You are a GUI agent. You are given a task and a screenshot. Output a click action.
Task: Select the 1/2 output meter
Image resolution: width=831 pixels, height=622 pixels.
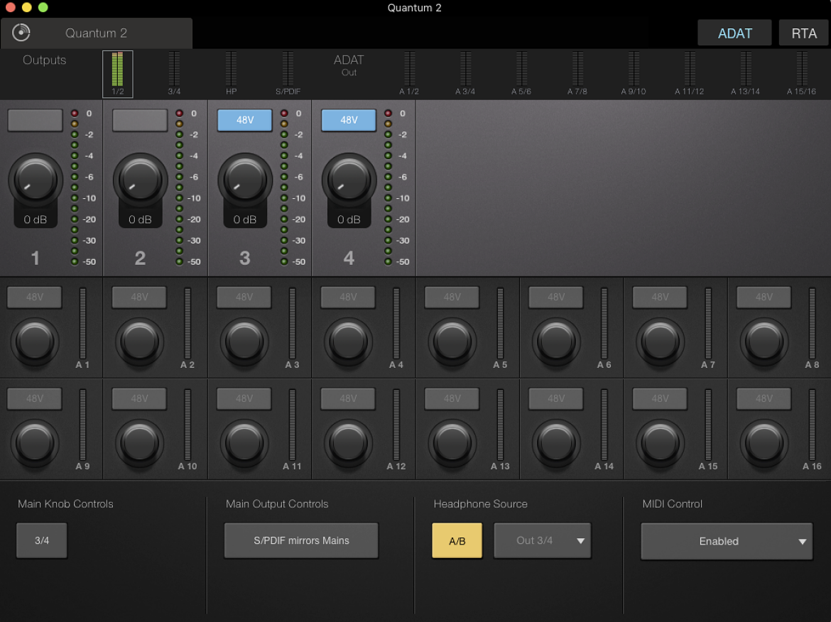118,74
